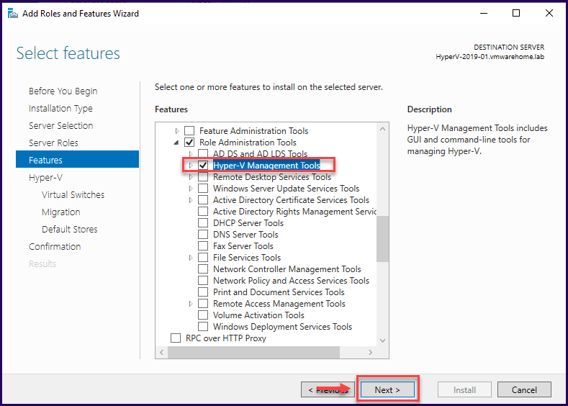The image size is (568, 406).
Task: Check the Remote Desktop Services Tools checkbox
Action: tap(203, 177)
